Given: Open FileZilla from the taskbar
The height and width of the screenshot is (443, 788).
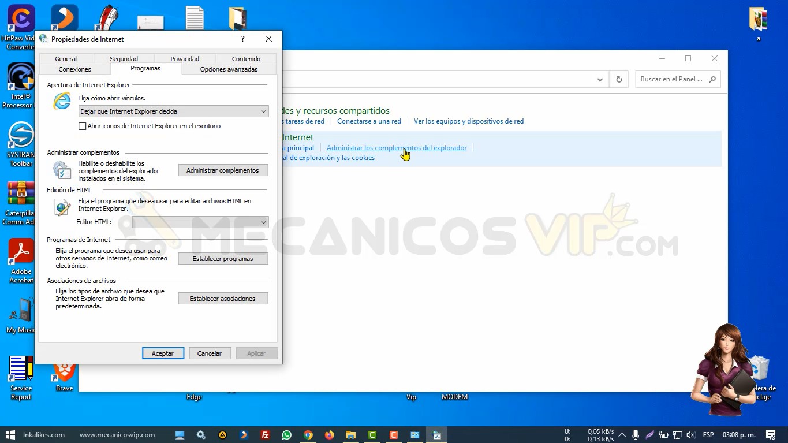Looking at the screenshot, I should click(265, 434).
